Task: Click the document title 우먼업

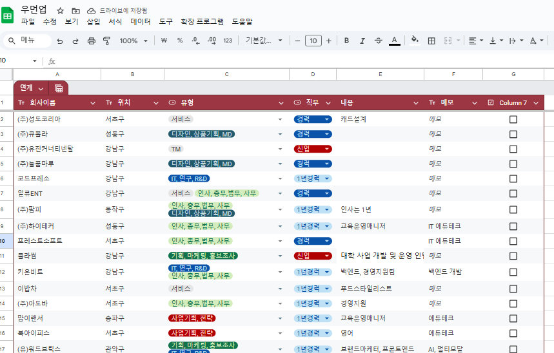Action: pyautogui.click(x=34, y=10)
